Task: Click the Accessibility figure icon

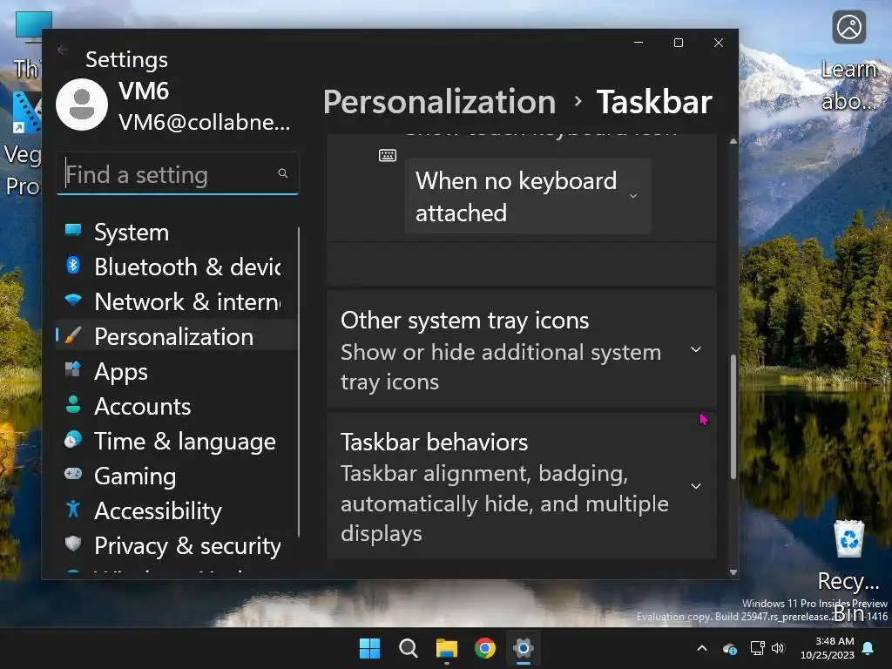Action: click(x=73, y=509)
